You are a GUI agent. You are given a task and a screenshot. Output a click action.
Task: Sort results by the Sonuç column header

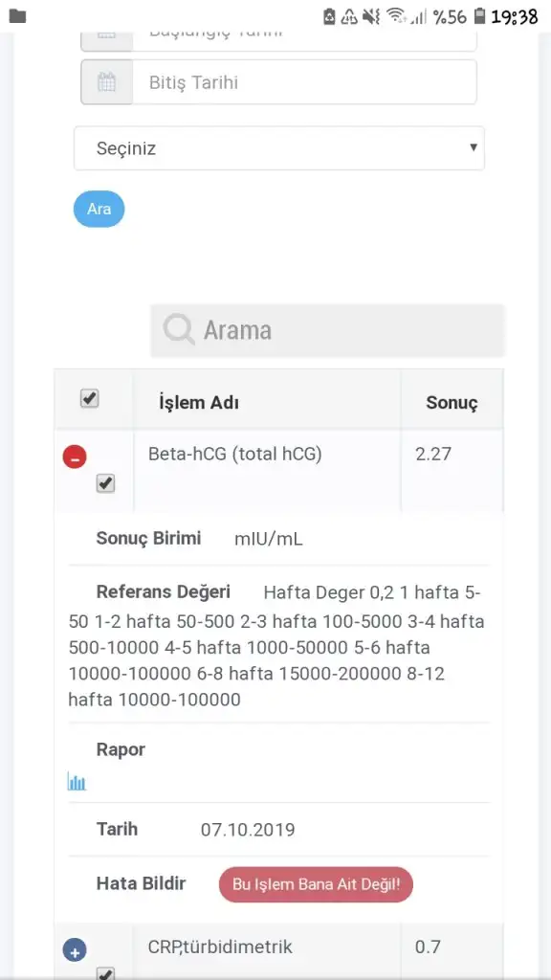pyautogui.click(x=452, y=402)
